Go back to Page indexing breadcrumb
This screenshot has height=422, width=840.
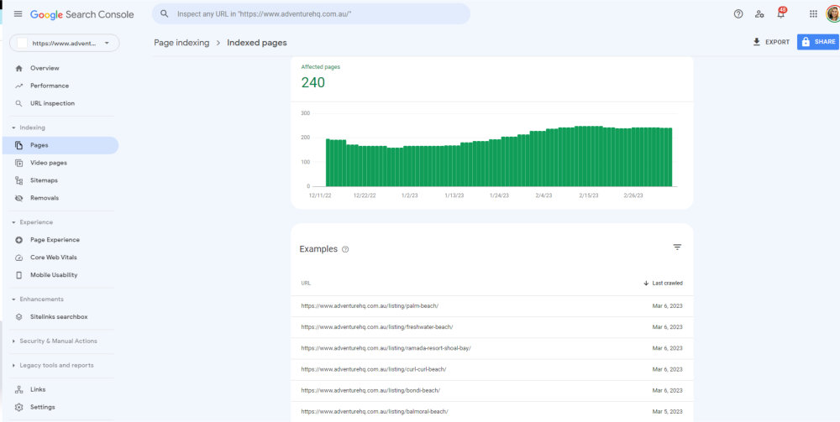tap(181, 43)
